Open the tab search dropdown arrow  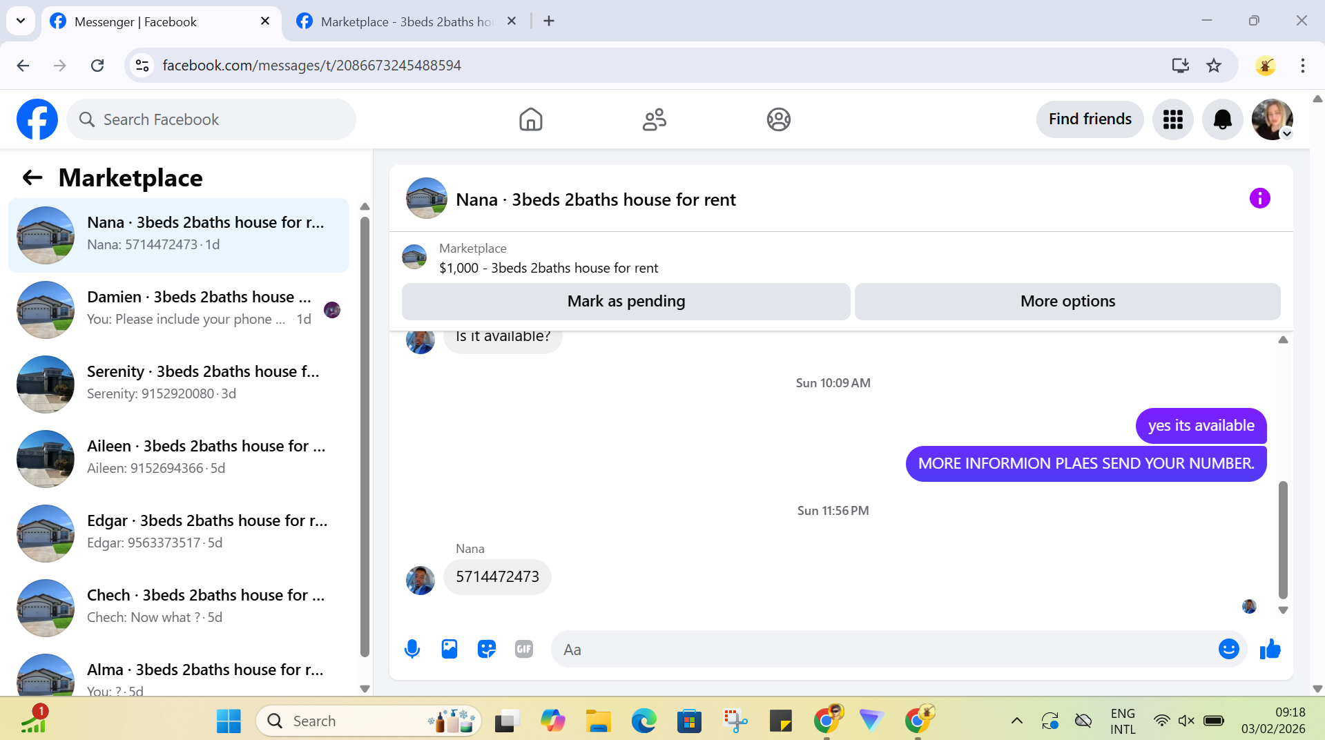click(x=21, y=21)
